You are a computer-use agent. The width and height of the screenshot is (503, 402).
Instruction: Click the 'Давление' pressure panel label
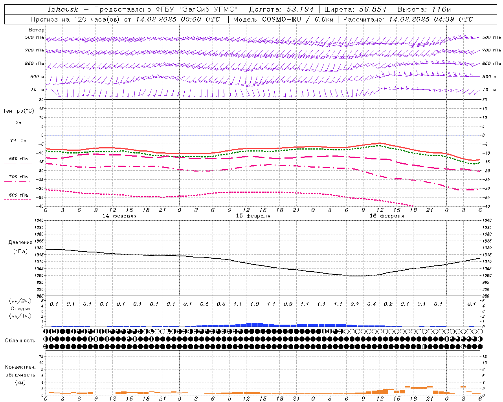20,243
